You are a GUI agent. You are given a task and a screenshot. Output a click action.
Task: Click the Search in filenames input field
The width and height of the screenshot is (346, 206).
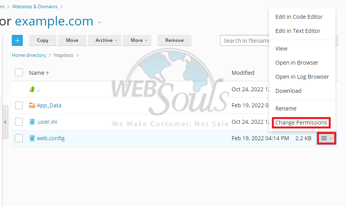pyautogui.click(x=245, y=41)
